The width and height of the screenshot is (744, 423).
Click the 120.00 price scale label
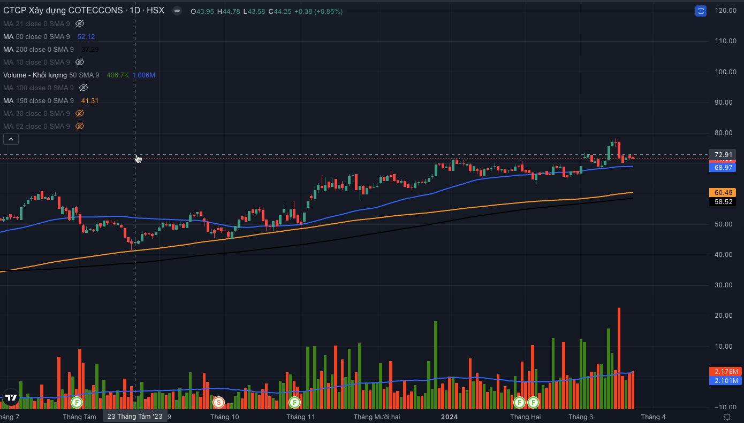click(x=725, y=11)
